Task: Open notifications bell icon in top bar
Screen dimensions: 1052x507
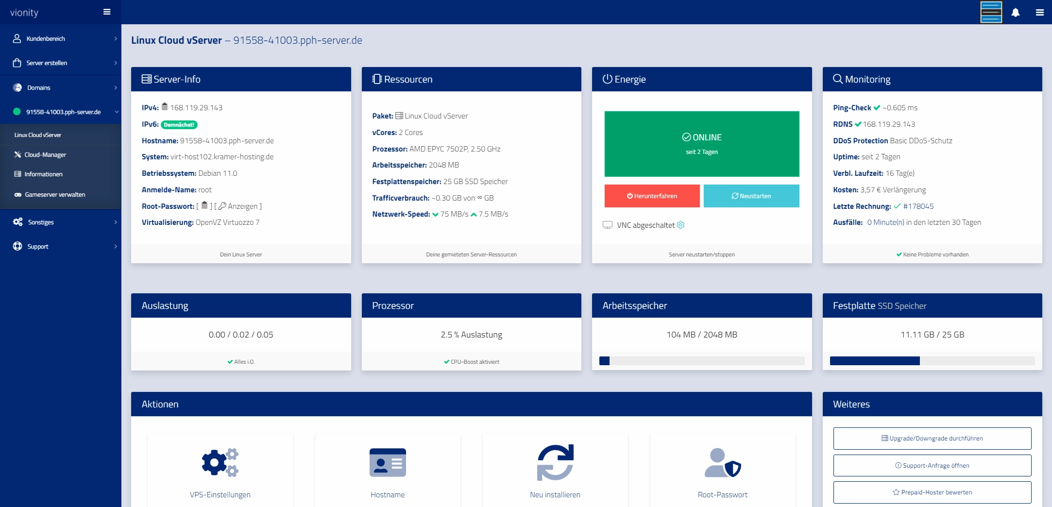Action: 1016,13
